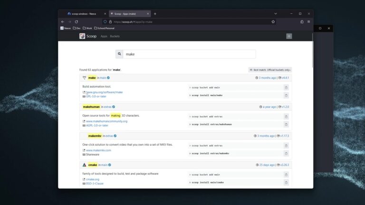Copy the 'scoop install extras/makemkv' command

click(x=286, y=153)
